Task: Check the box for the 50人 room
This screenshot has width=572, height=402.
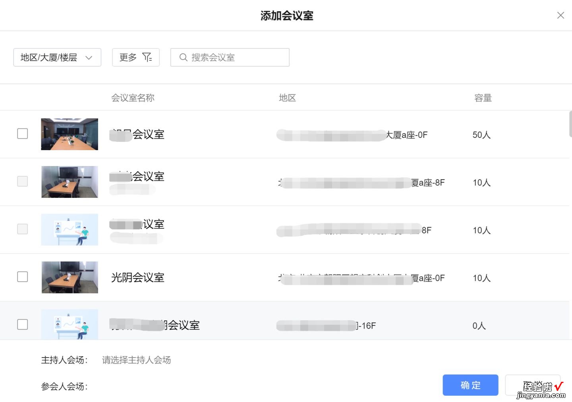Action: [23, 133]
